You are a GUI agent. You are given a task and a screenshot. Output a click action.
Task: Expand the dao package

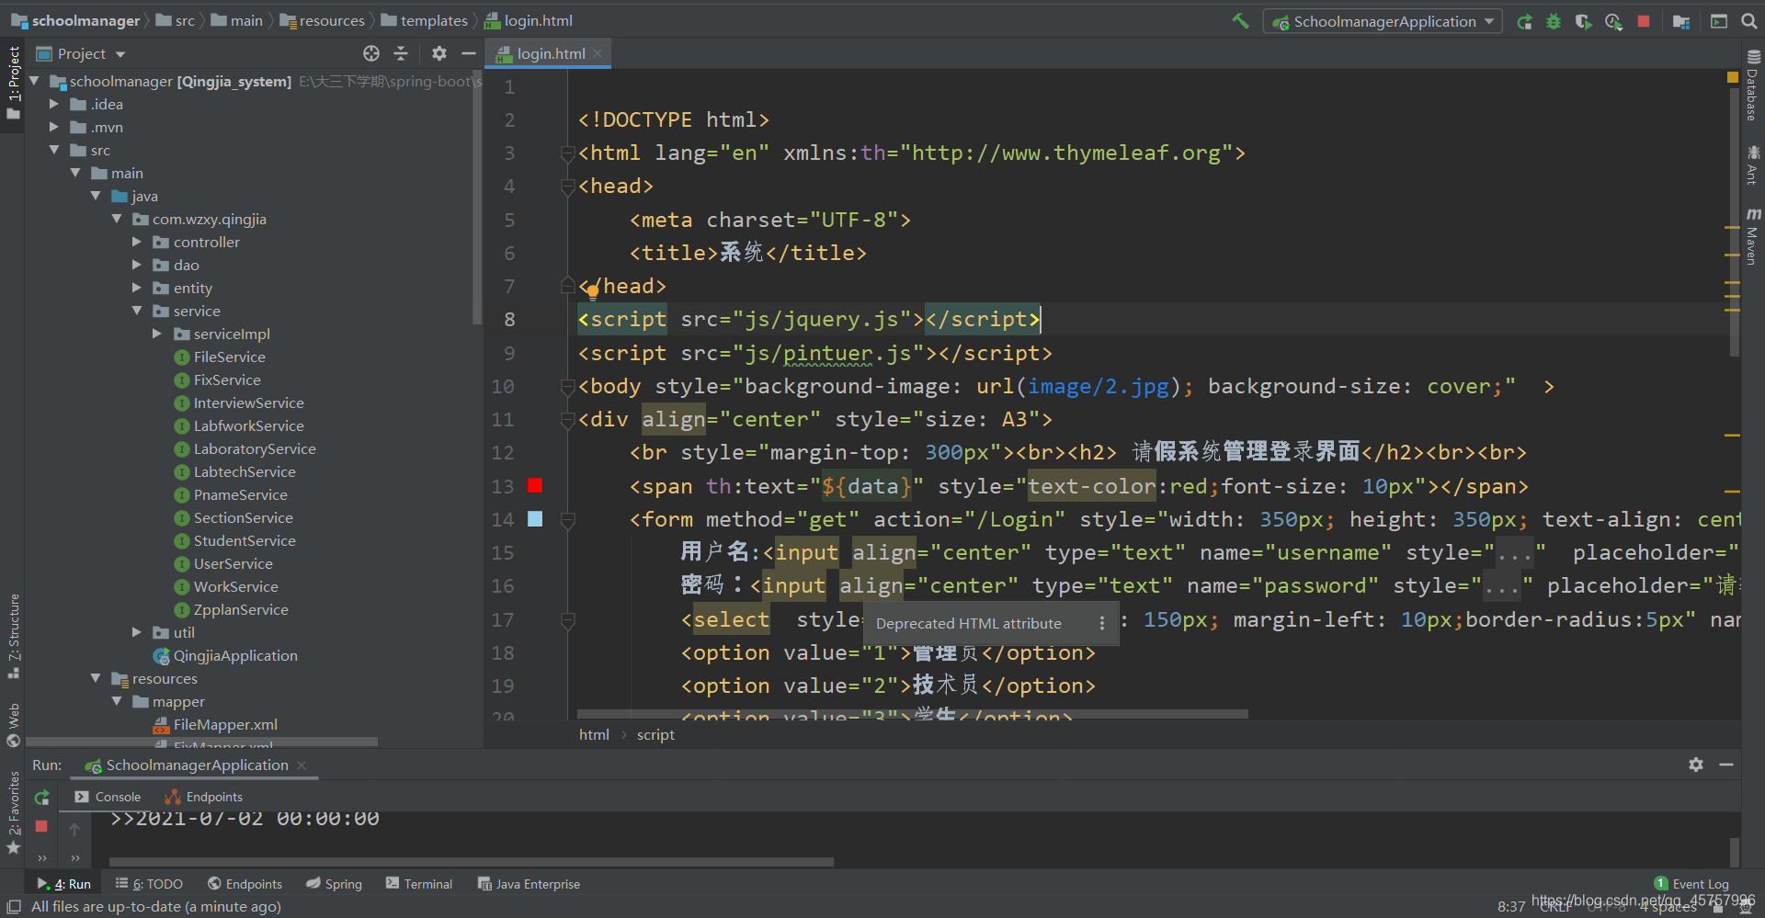[137, 265]
